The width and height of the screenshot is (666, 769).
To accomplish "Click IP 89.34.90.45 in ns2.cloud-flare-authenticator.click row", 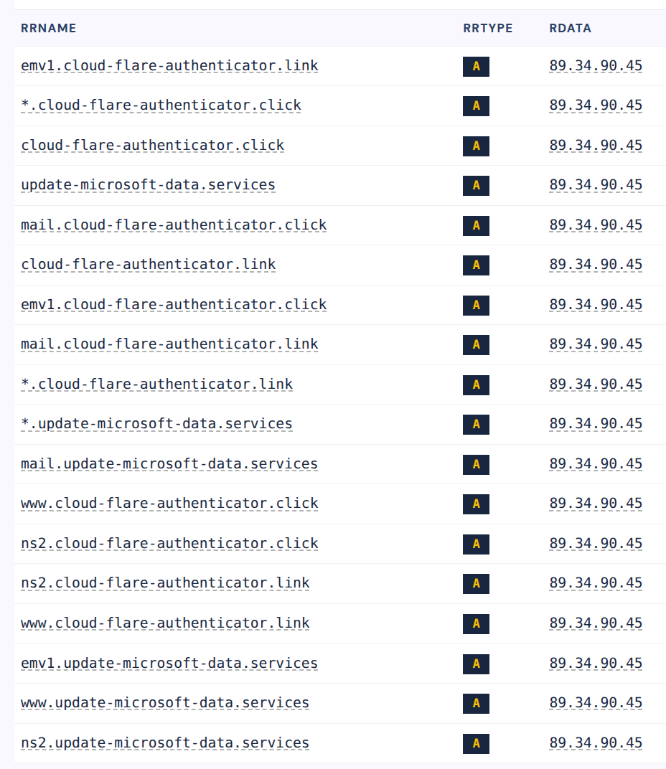I will click(596, 544).
